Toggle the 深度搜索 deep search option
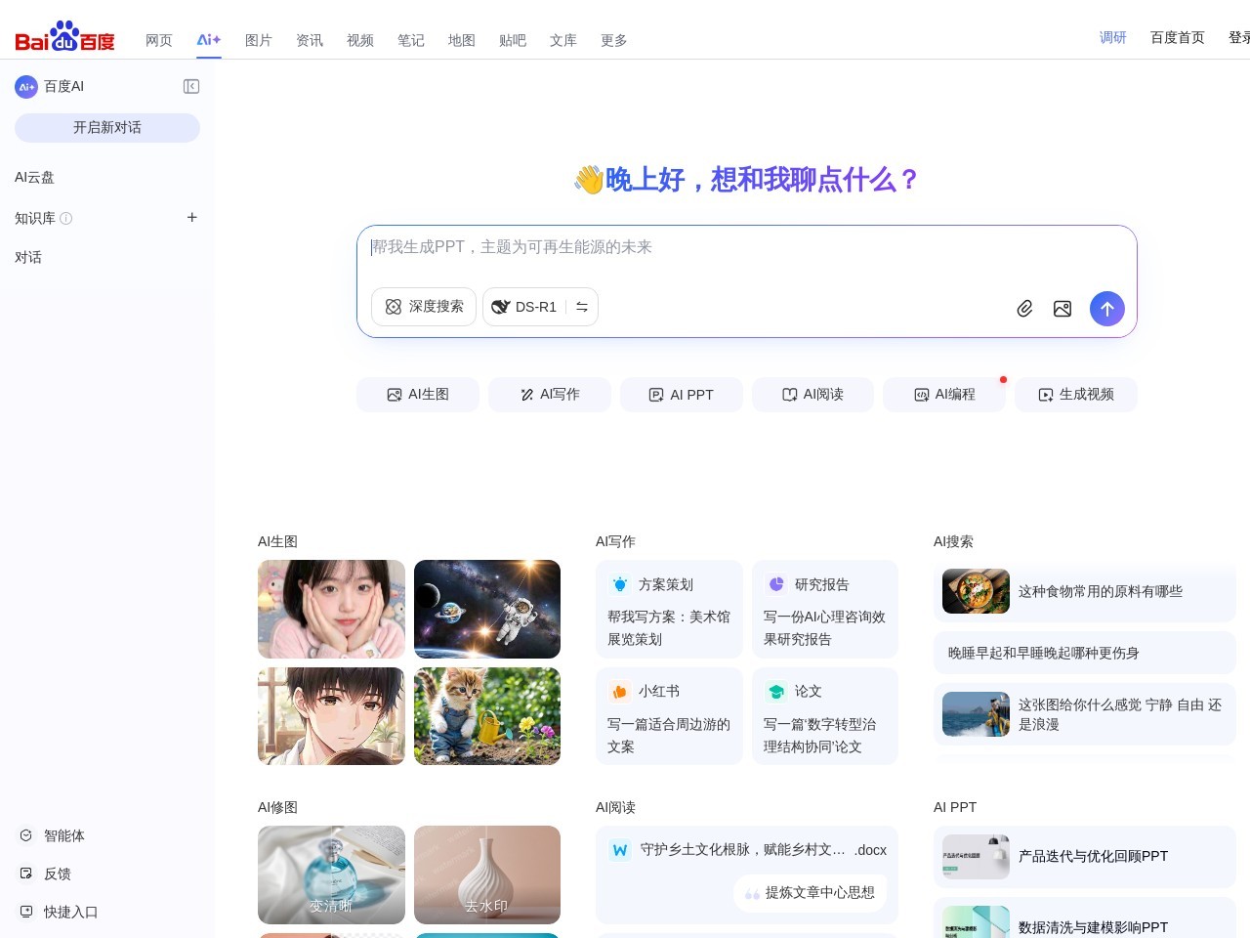This screenshot has width=1250, height=938. point(424,307)
